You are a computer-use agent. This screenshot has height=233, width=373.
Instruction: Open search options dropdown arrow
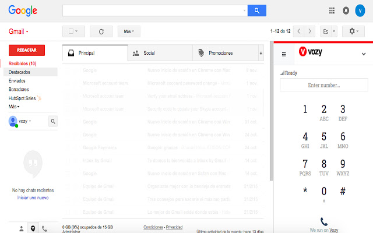click(x=244, y=10)
